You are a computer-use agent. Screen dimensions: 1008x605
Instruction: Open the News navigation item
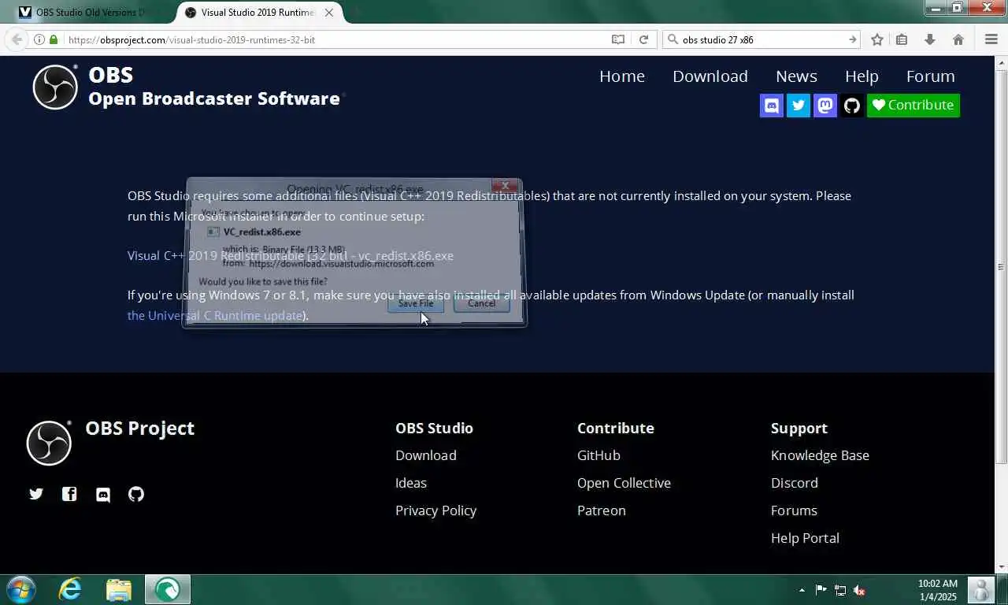(x=796, y=76)
